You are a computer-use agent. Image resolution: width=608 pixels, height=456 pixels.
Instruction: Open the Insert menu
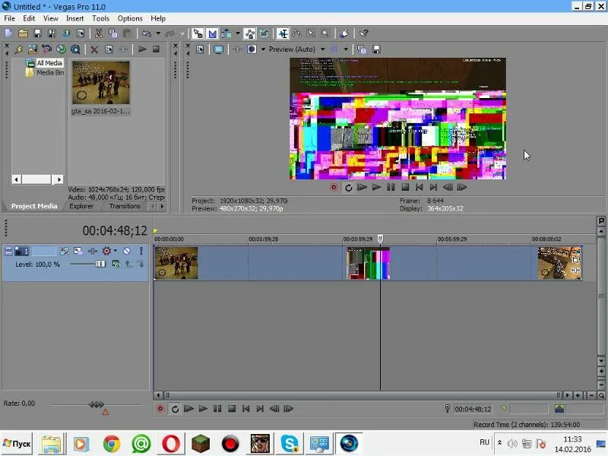[74, 18]
